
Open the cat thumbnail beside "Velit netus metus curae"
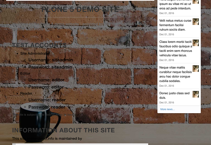coord(195,21)
